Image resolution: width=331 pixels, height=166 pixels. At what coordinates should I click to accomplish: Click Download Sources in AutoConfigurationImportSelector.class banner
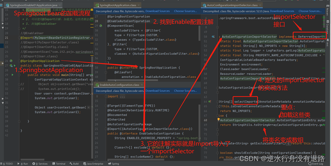[282, 11]
